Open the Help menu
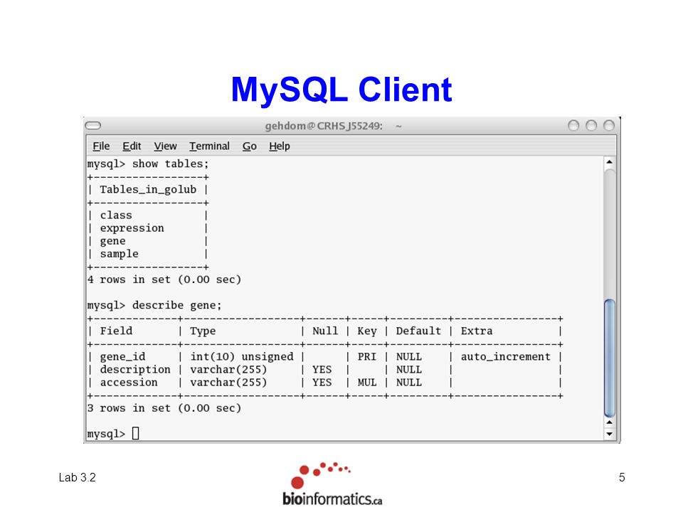This screenshot has width=683, height=512. click(279, 146)
